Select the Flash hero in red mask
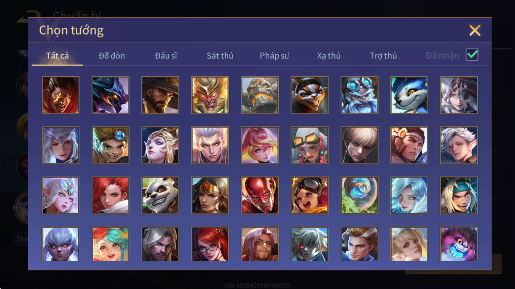 point(260,195)
